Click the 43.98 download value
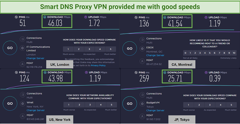The width and height of the screenshot is (240, 124). [x=56, y=79]
